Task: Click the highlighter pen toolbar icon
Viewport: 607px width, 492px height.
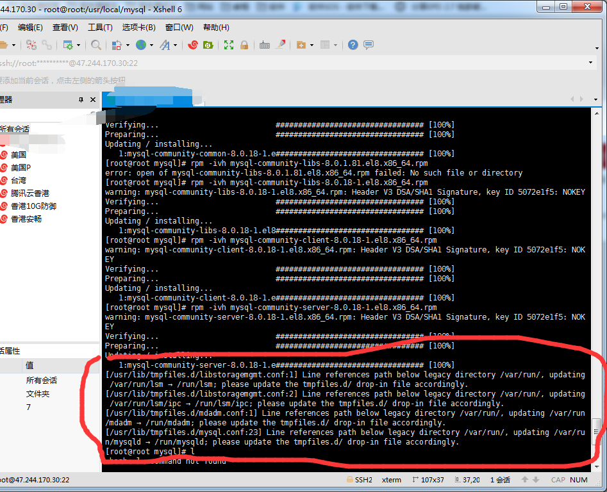Action: (279, 45)
